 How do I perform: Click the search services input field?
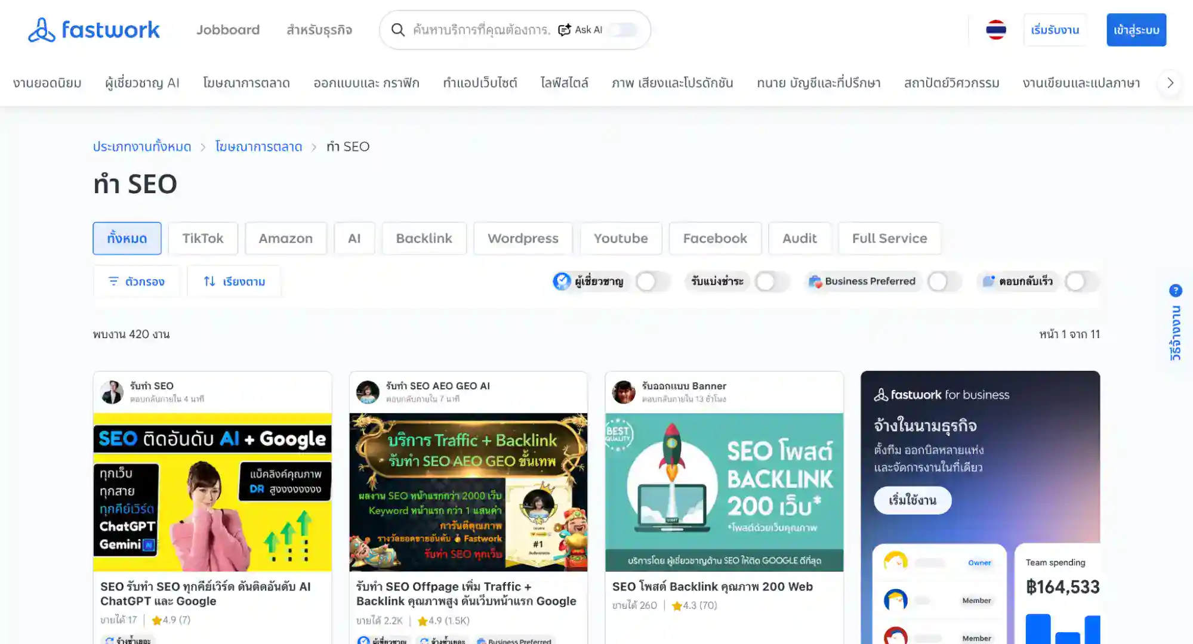coord(481,30)
